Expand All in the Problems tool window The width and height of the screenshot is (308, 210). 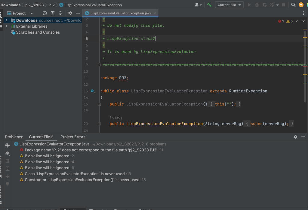click(8, 168)
